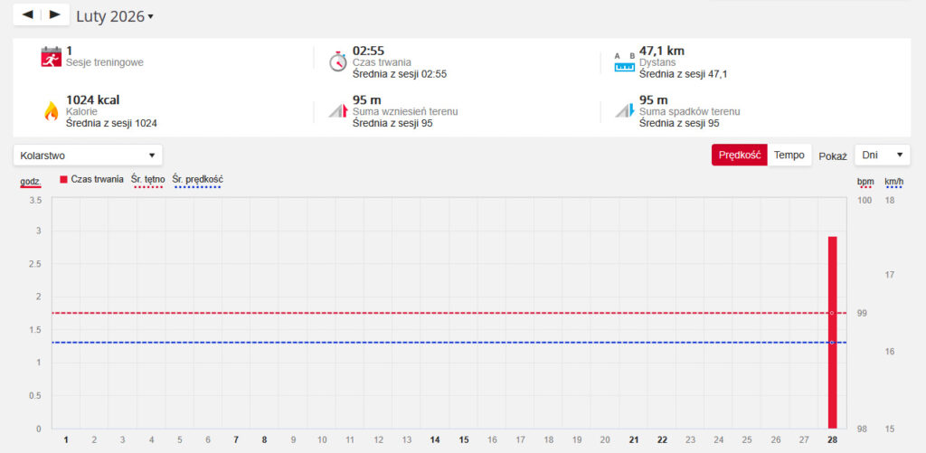Click the stopwatch duration icon
926x453 pixels.
[x=336, y=61]
